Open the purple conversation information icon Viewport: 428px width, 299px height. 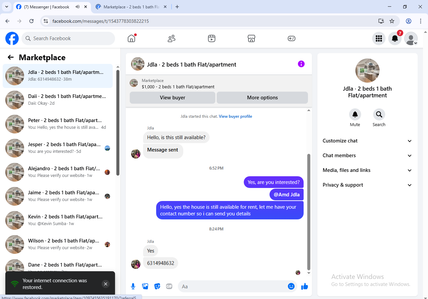point(301,64)
